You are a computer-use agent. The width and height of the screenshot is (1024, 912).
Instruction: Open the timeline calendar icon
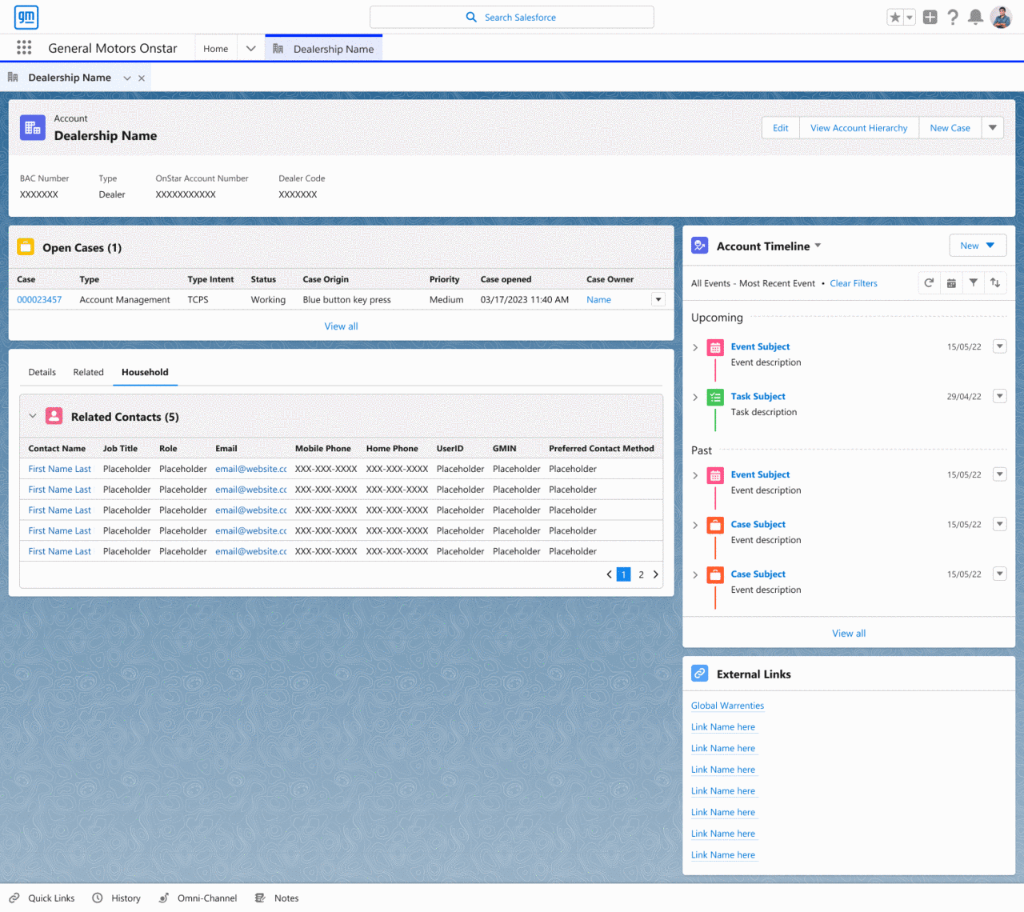(951, 283)
